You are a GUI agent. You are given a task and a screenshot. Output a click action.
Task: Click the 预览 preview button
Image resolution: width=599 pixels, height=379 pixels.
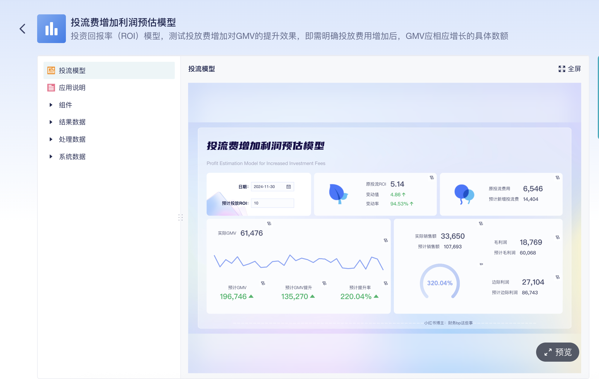click(x=557, y=352)
